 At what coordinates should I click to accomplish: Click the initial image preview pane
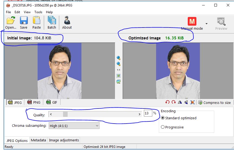tap(60, 71)
